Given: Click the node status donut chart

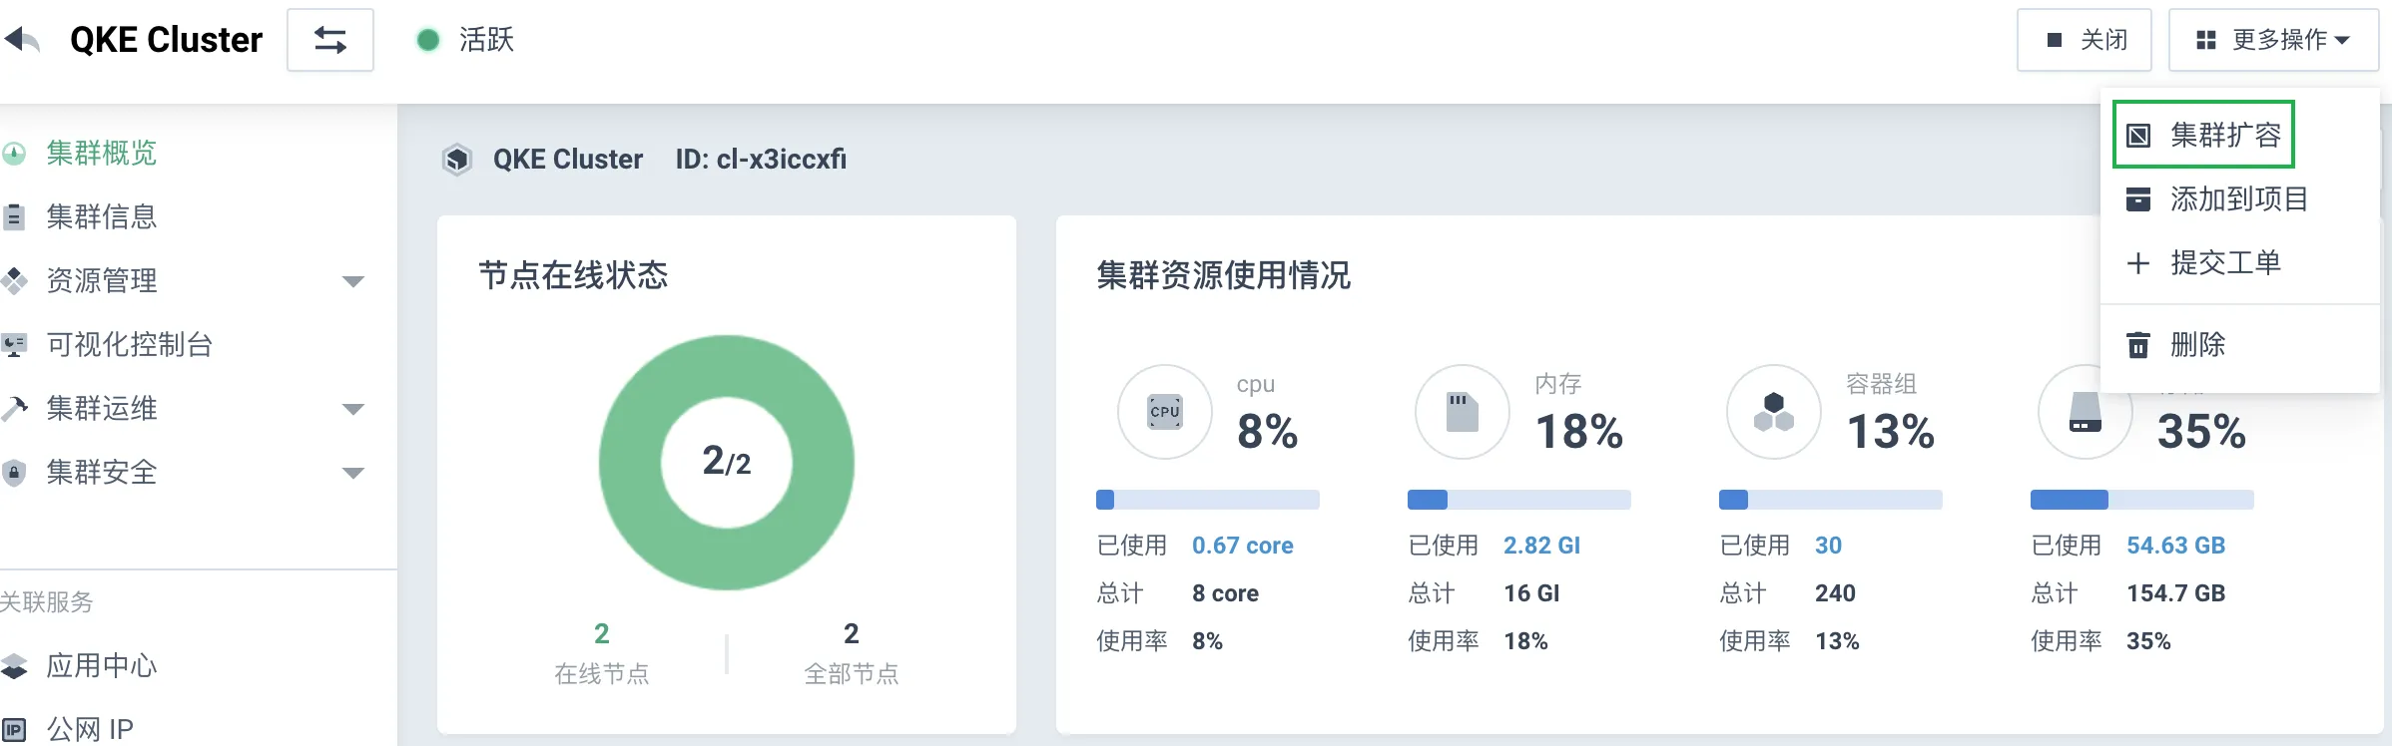Looking at the screenshot, I should click(x=727, y=463).
